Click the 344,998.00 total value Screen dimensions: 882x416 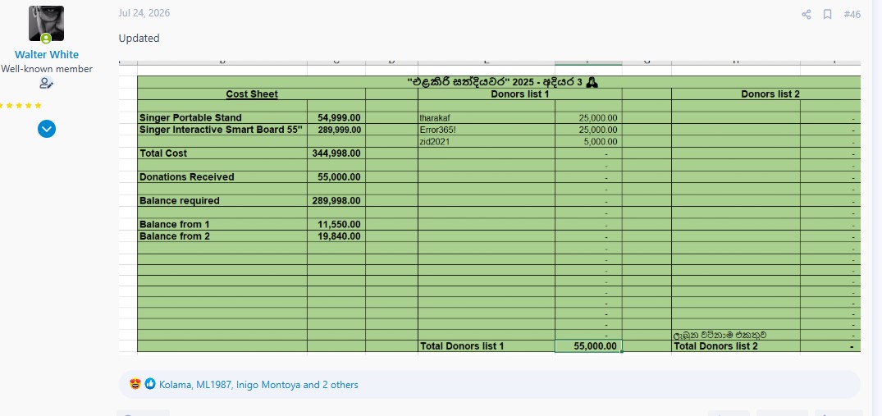pyautogui.click(x=336, y=153)
